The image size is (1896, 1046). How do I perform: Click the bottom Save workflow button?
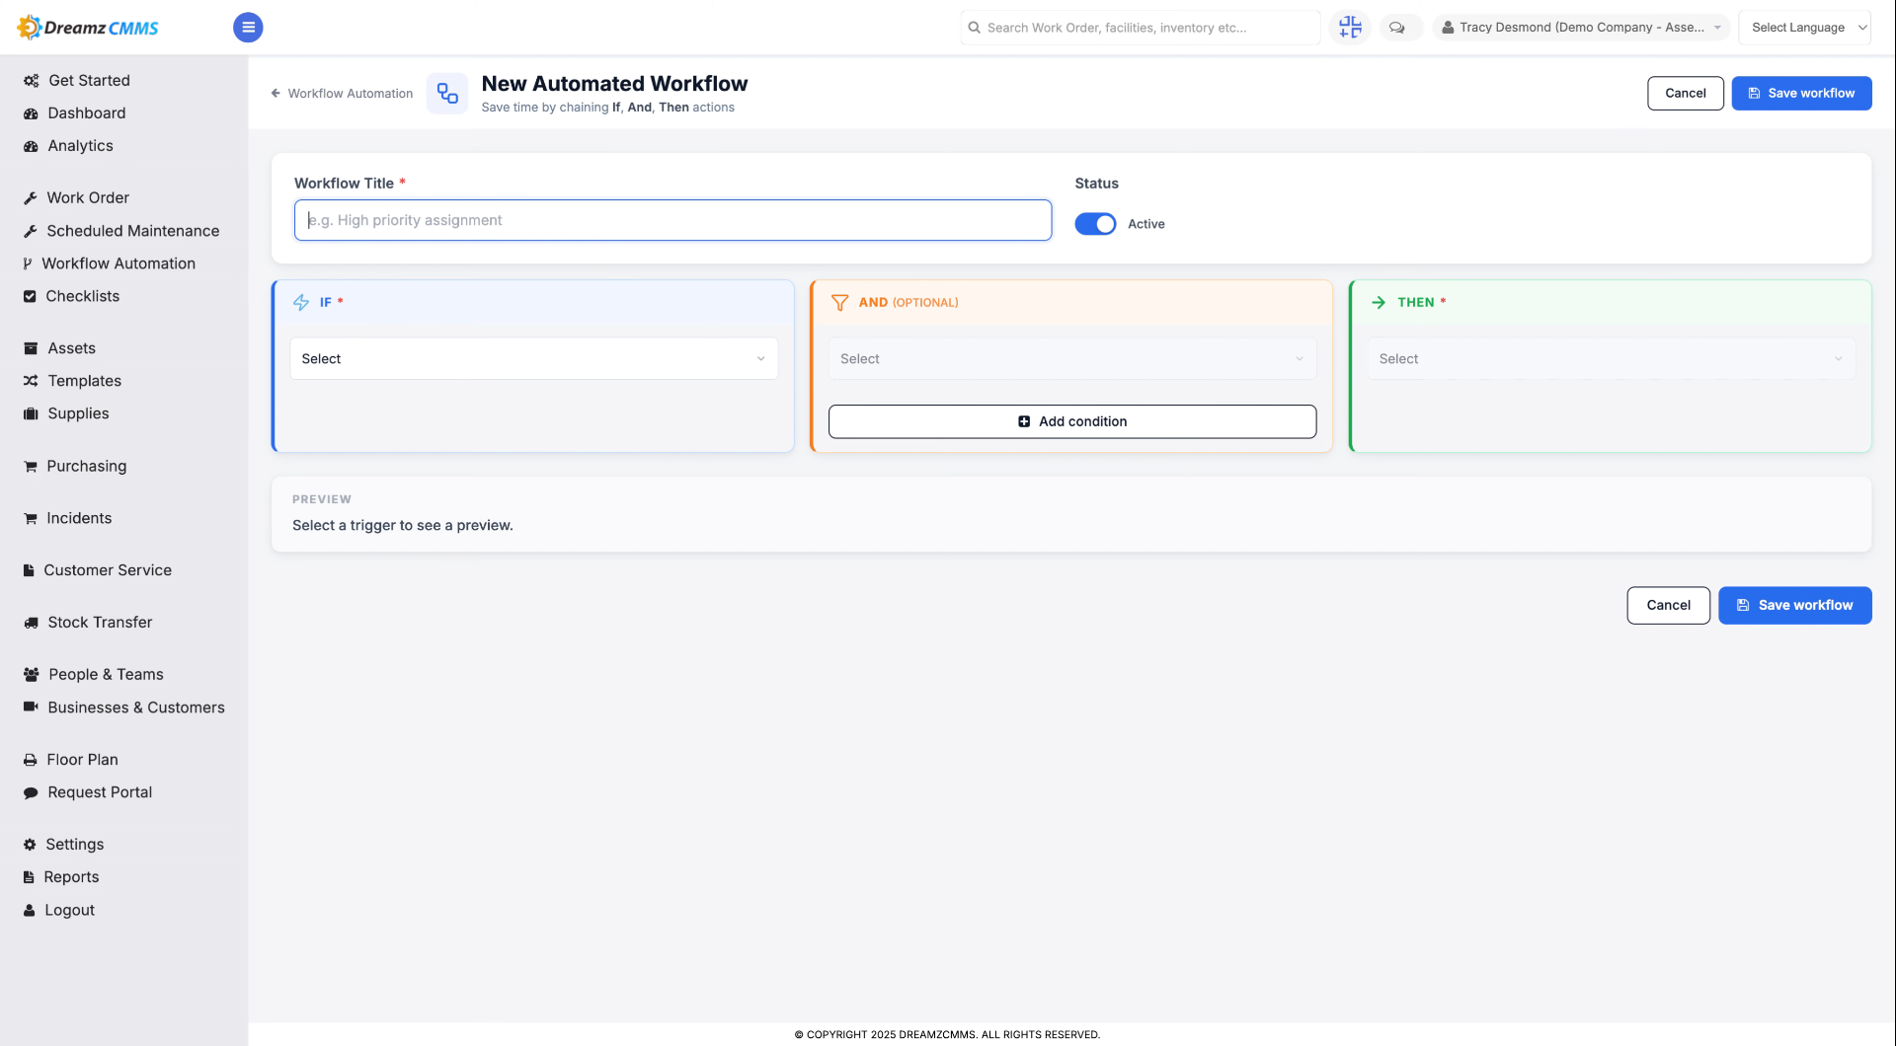(x=1795, y=605)
